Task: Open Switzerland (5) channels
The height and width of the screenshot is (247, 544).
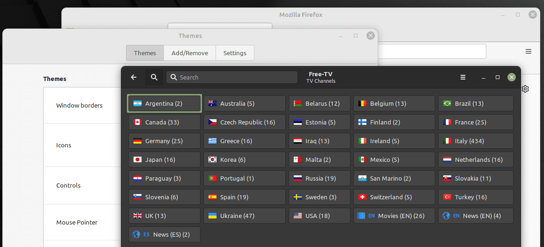Action: click(x=394, y=197)
